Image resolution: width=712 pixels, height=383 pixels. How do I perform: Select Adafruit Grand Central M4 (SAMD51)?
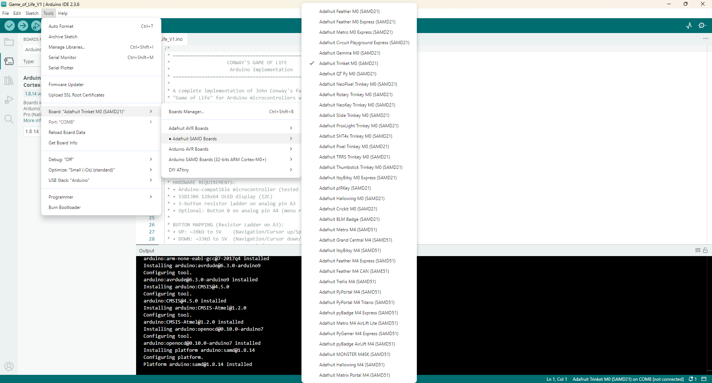359,240
